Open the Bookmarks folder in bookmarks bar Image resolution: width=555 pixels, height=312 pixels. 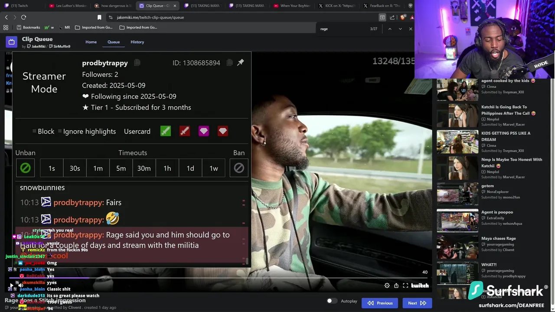28,27
